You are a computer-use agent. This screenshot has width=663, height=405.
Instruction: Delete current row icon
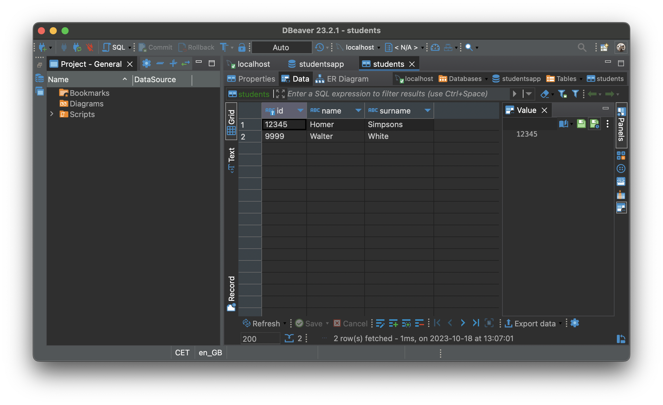pyautogui.click(x=419, y=323)
